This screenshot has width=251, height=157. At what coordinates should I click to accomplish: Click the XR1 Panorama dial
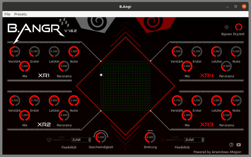(x=64, y=66)
